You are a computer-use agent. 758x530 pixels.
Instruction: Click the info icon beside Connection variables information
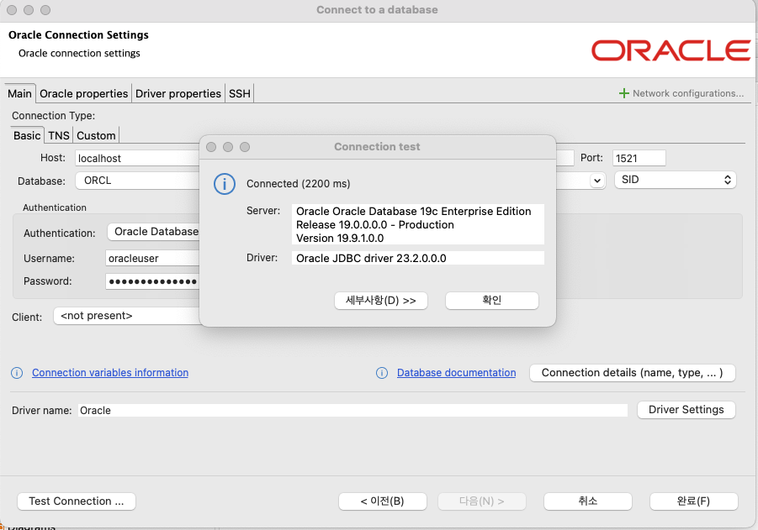tap(17, 373)
